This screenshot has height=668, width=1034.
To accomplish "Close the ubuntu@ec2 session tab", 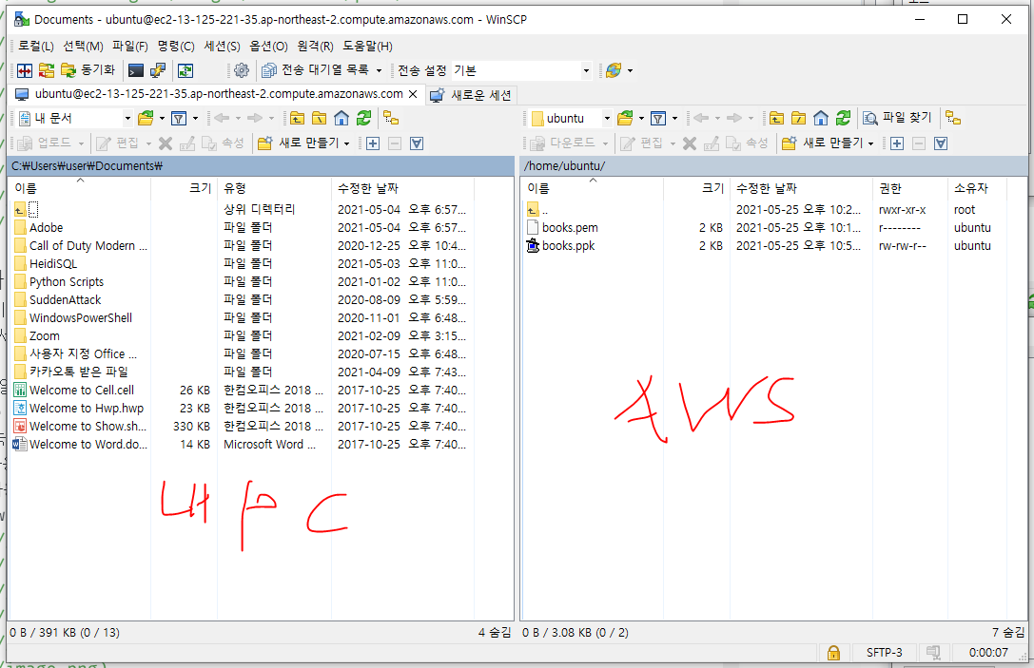I will (413, 94).
